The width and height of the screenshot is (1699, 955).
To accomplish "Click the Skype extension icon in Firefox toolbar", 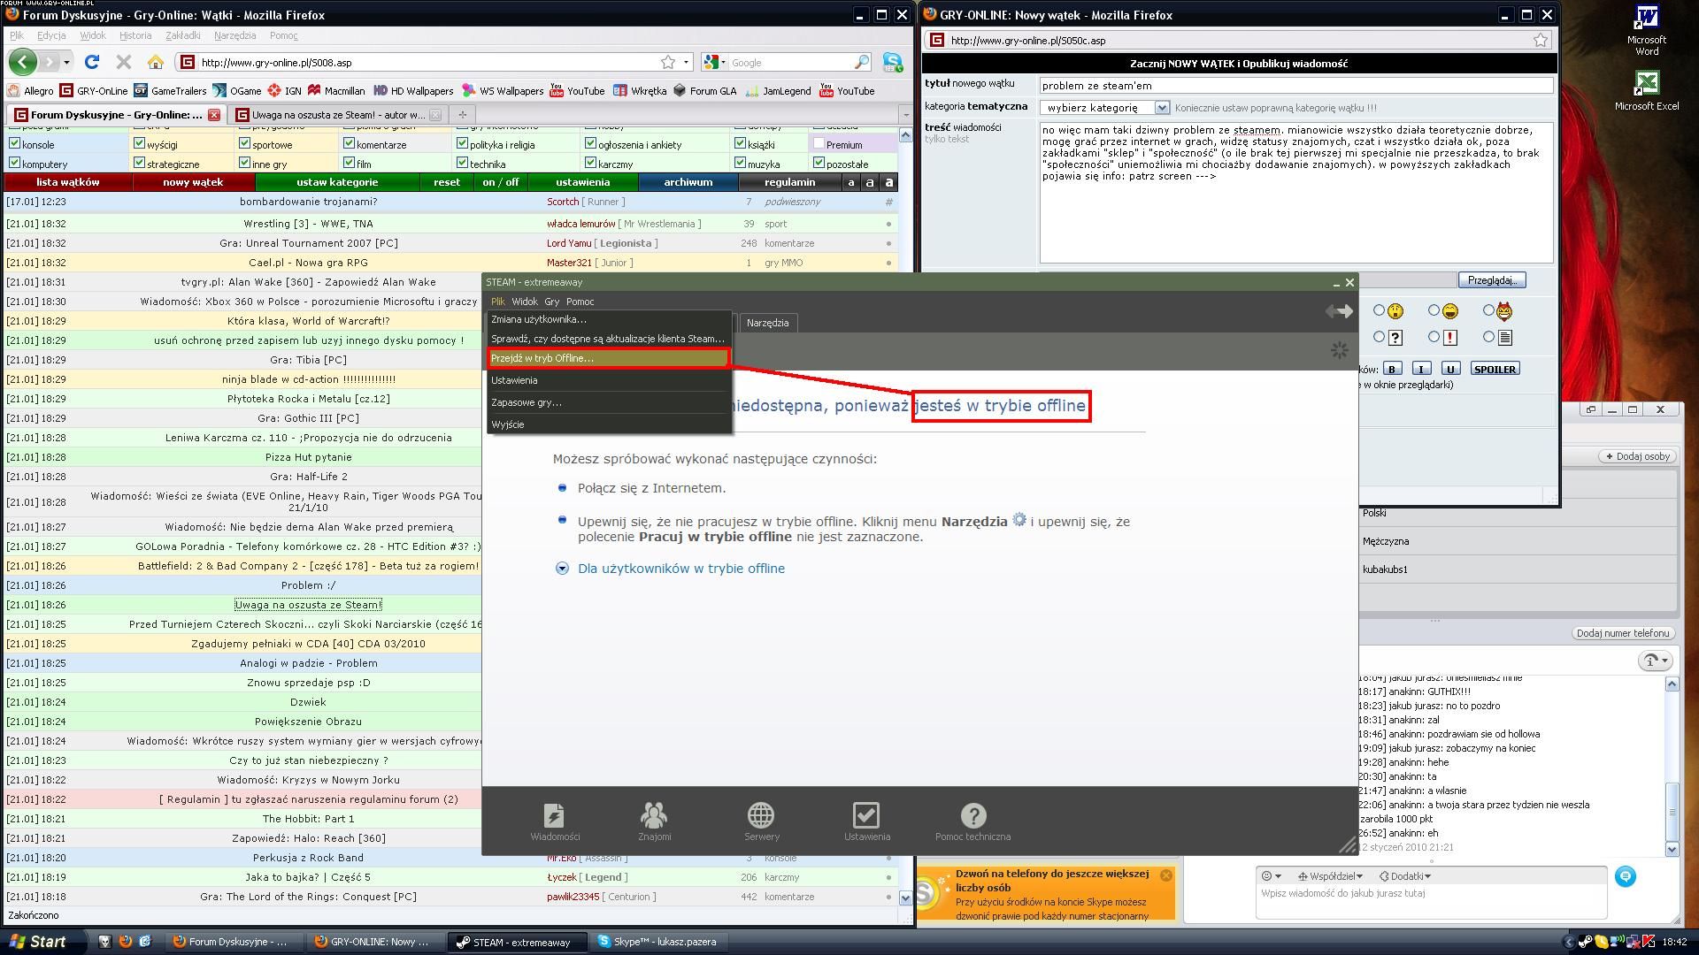I will point(892,62).
